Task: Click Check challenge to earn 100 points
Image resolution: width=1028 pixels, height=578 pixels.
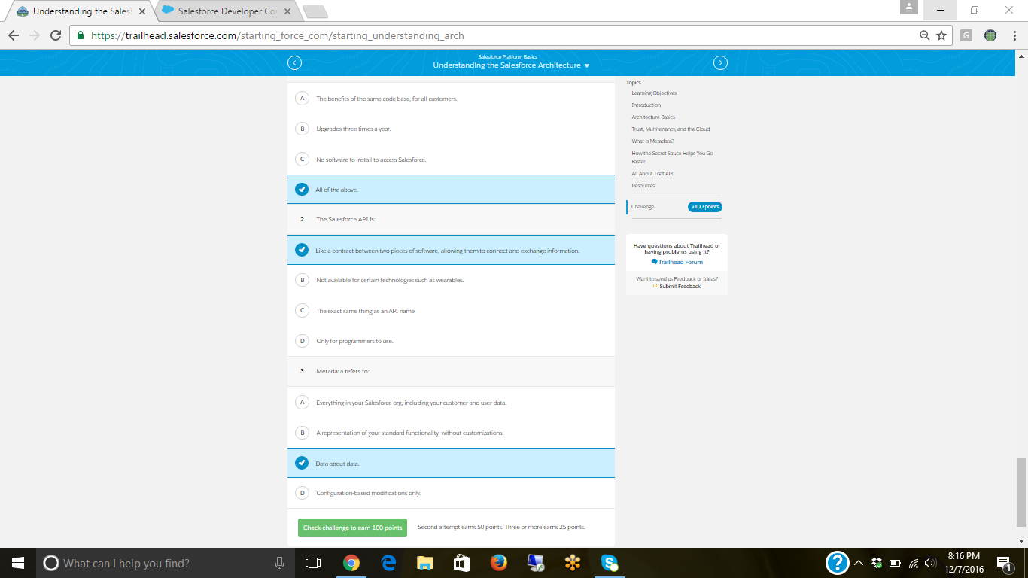Action: tap(351, 527)
